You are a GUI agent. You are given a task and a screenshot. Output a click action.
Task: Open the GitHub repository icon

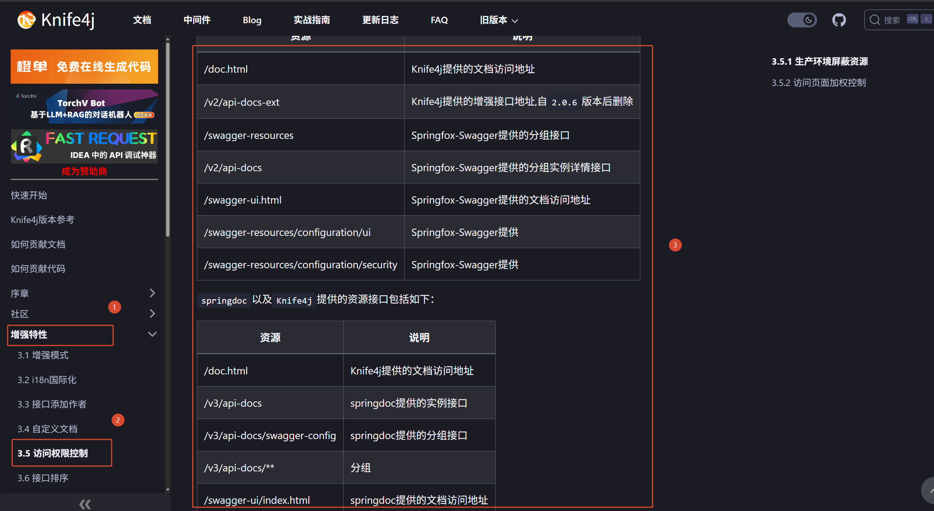(x=839, y=20)
